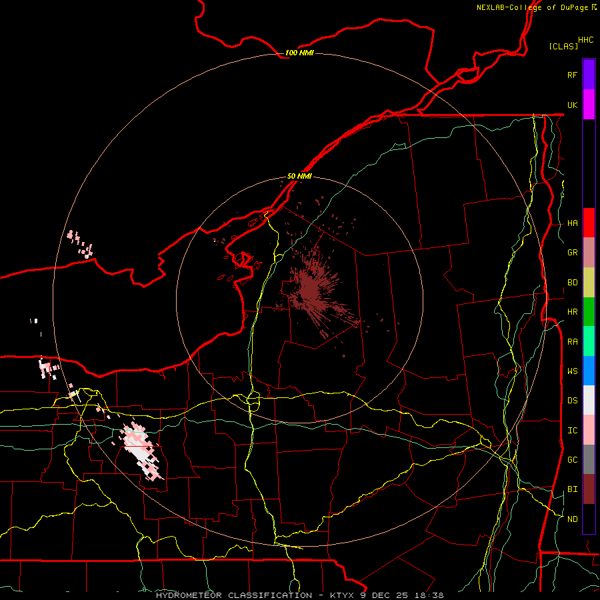The height and width of the screenshot is (600, 600).
Task: Click the pink ice crystal echo over the lake
Action: (81, 244)
